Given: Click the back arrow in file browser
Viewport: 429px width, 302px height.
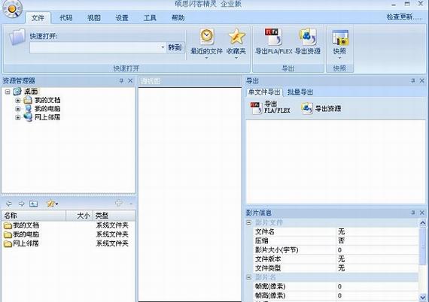Looking at the screenshot, I should point(9,204).
